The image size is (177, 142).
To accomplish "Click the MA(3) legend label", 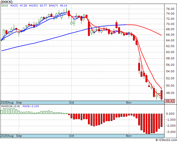I will 14,6.
